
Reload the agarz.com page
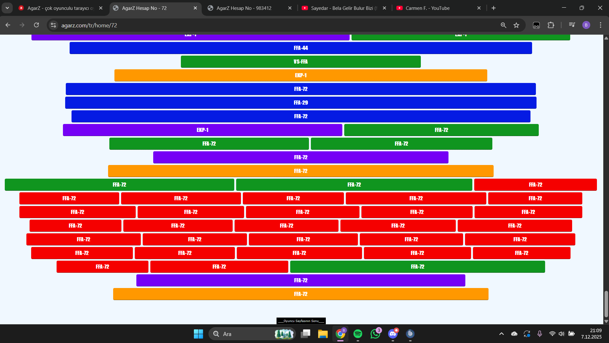(37, 25)
